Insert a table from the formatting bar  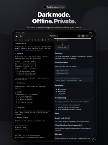43,40
